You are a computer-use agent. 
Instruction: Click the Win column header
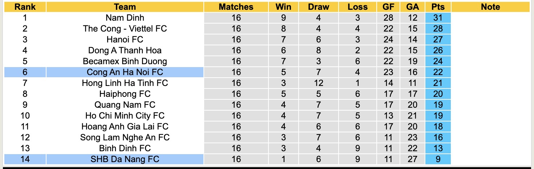pyautogui.click(x=283, y=7)
